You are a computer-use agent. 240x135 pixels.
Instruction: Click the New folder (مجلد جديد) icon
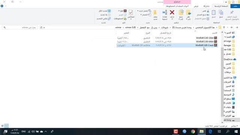click(155, 13)
